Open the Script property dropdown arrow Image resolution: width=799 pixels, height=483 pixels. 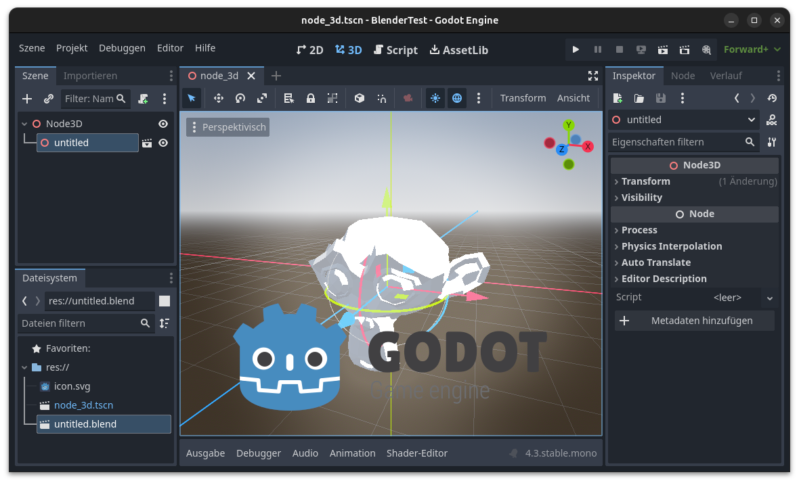point(769,298)
